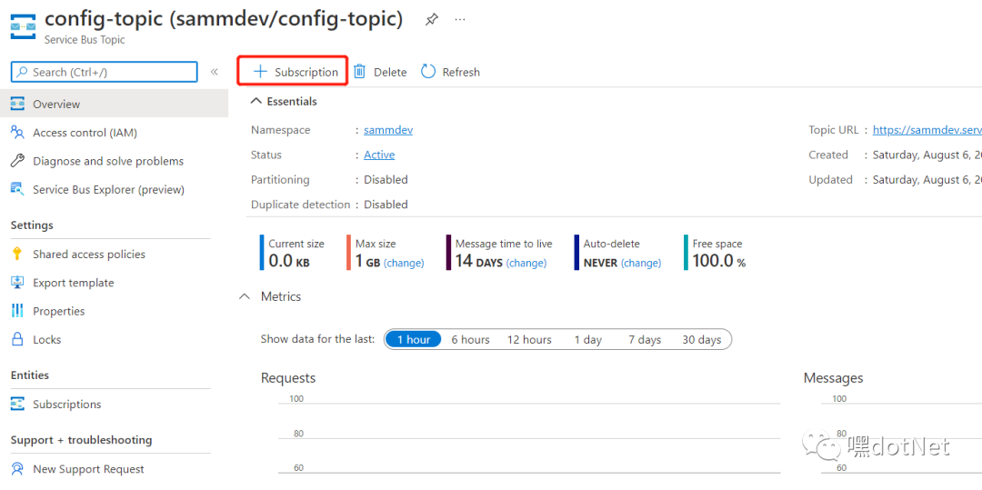Click the Delete trash can icon
This screenshot has height=490, width=982.
(359, 71)
